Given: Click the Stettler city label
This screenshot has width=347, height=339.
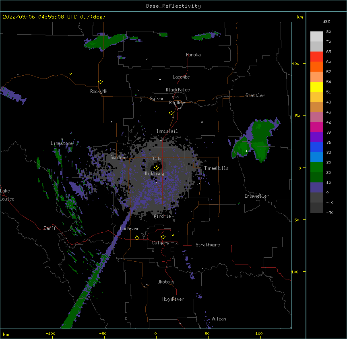Looking at the screenshot, I should point(255,95).
